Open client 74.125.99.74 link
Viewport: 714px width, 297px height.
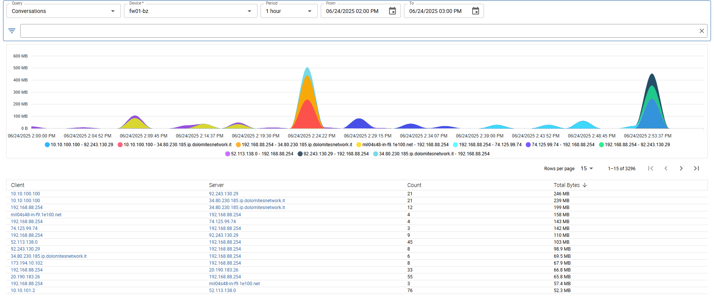(x=24, y=228)
